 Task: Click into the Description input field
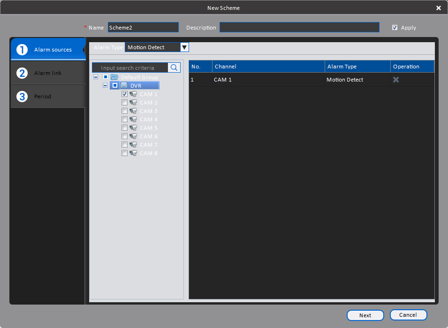299,27
